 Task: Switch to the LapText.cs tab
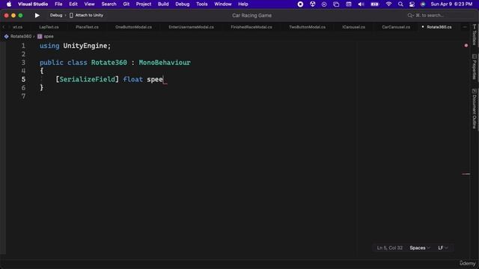click(49, 27)
